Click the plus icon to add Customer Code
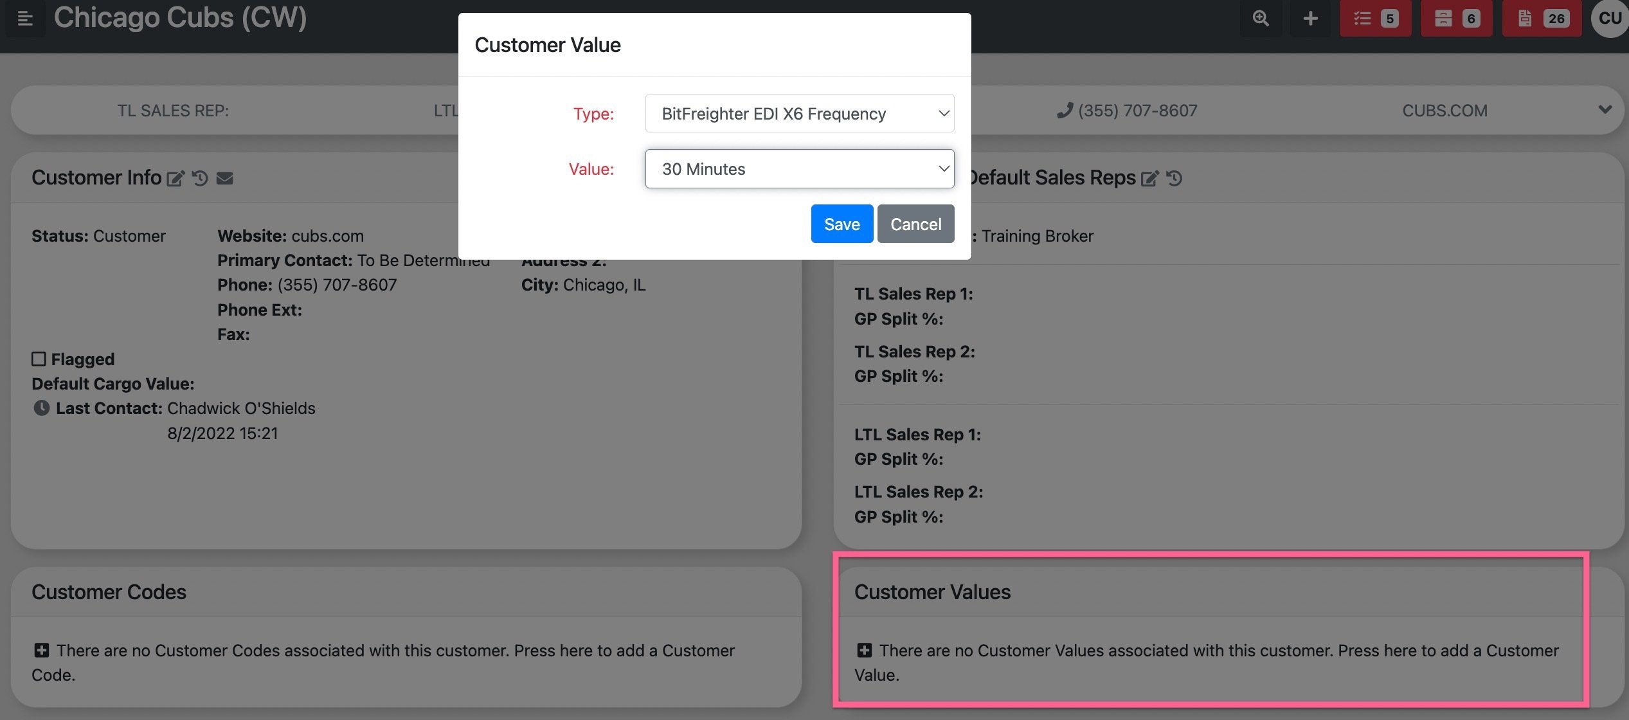Screen dimensions: 1629x720 click(41, 651)
